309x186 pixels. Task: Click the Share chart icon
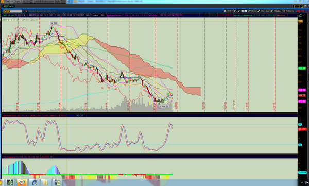pos(225,11)
